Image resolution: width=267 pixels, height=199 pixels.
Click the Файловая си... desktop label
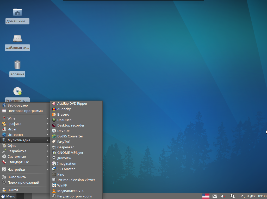pos(17,48)
